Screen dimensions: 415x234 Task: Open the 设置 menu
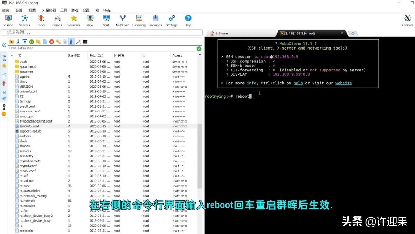tap(86, 10)
